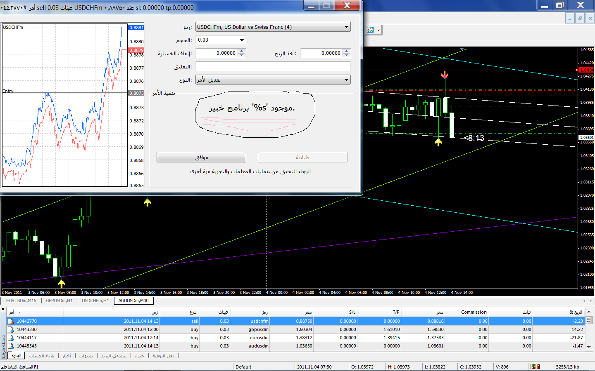The image size is (595, 371).
Task: Open the 0.03 volume dropdown
Action: [242, 40]
